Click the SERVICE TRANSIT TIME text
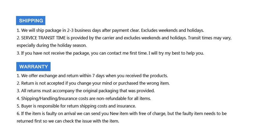 pyautogui.click(x=43, y=38)
